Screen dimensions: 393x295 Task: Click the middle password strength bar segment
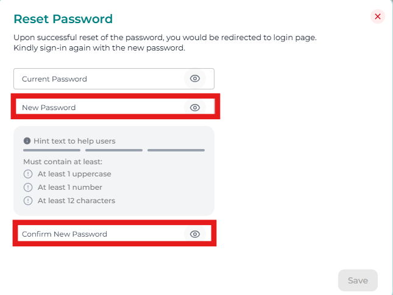114,150
